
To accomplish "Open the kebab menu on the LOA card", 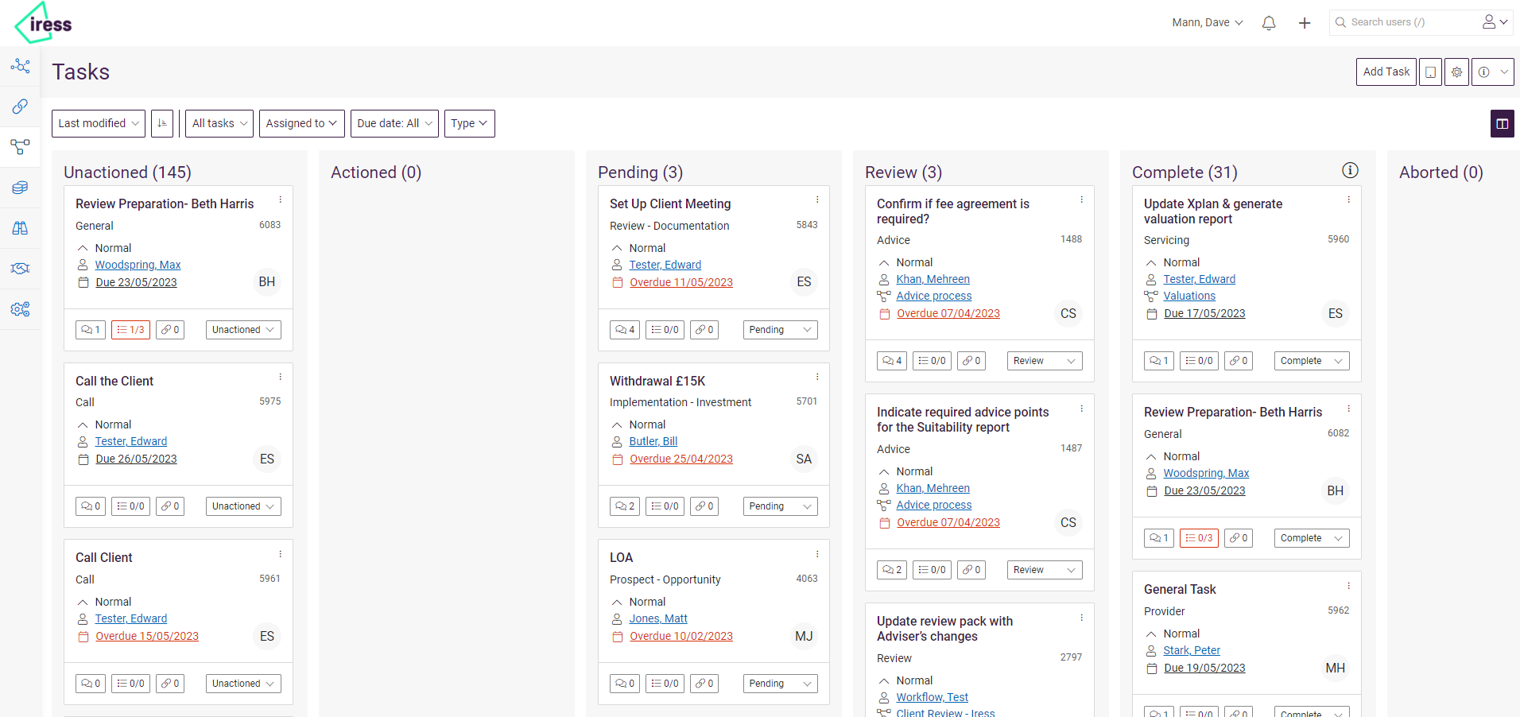I will coord(817,554).
